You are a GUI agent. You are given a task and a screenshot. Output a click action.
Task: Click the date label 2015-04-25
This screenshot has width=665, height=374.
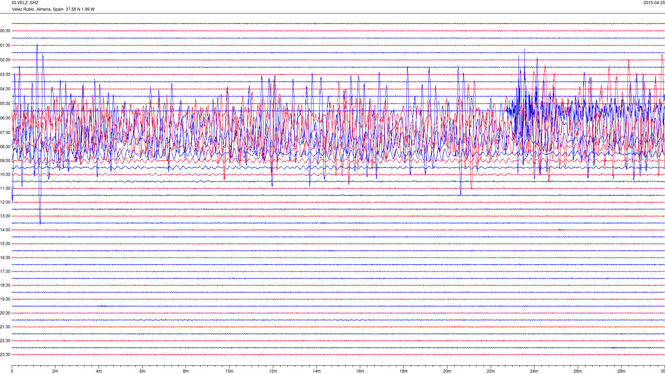click(654, 3)
